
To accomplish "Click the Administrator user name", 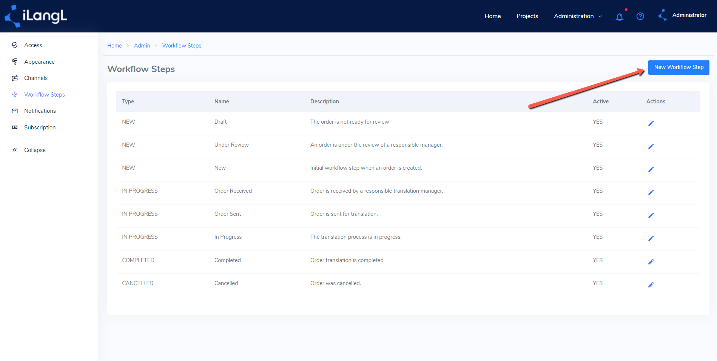I will pos(689,15).
